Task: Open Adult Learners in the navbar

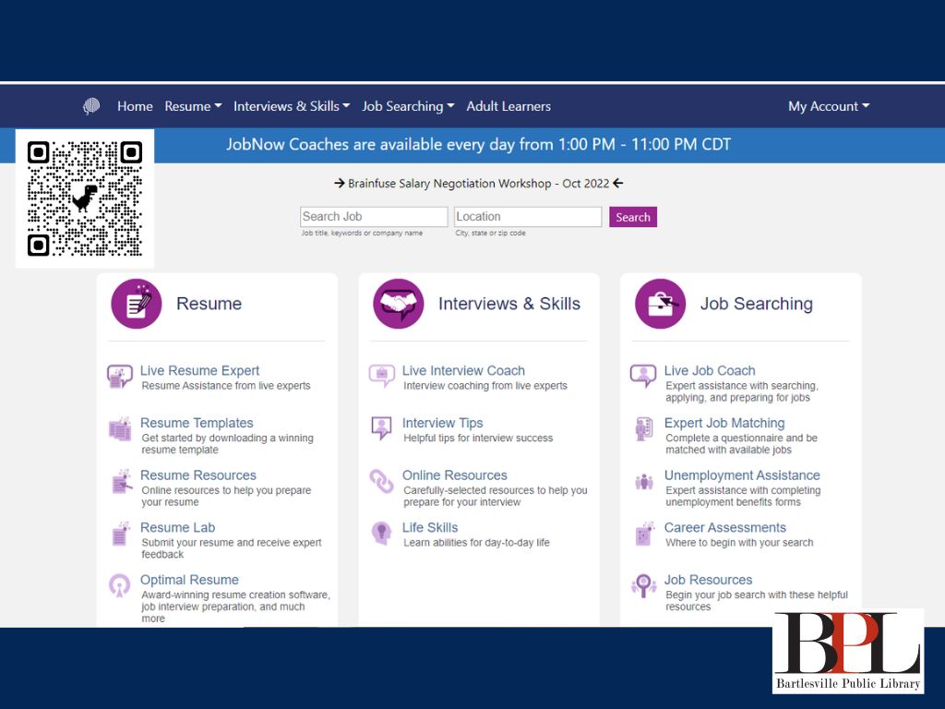Action: tap(508, 106)
